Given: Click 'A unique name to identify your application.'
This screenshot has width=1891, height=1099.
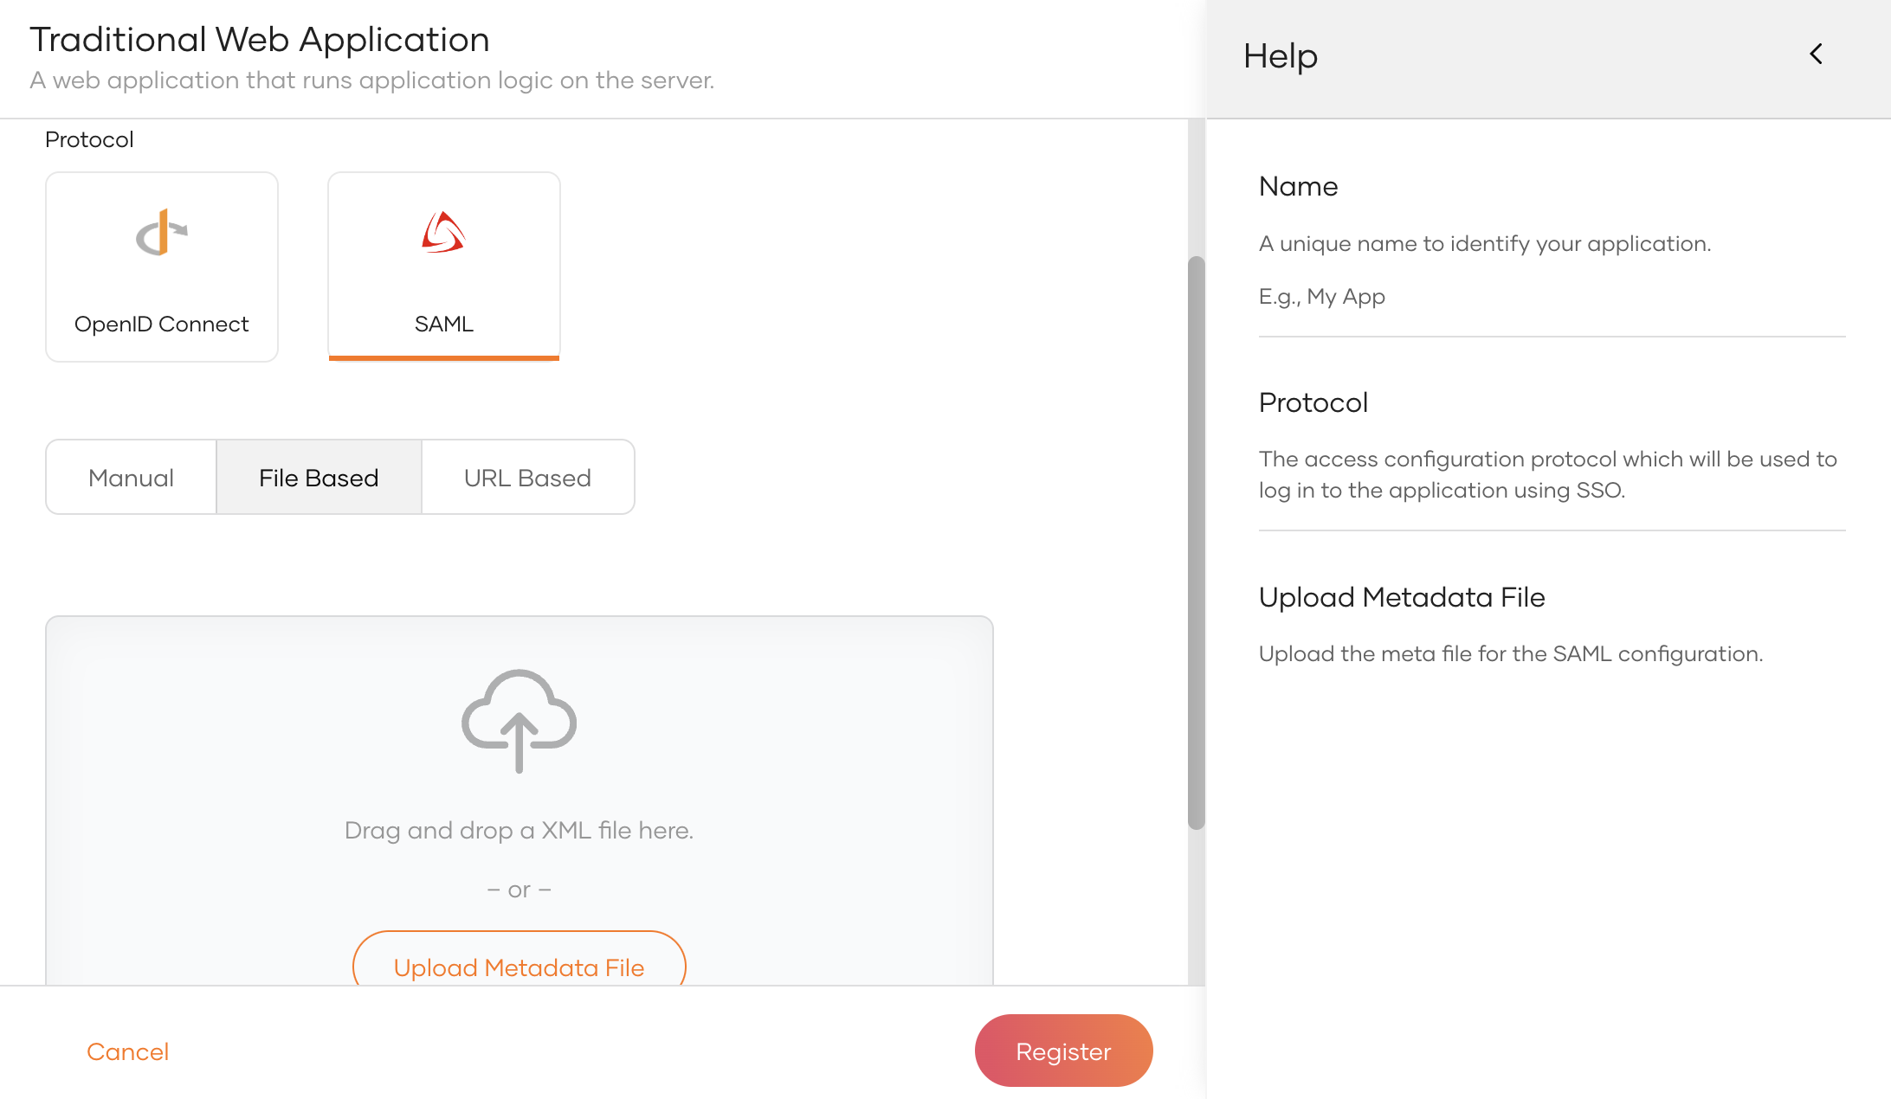Looking at the screenshot, I should pos(1485,243).
